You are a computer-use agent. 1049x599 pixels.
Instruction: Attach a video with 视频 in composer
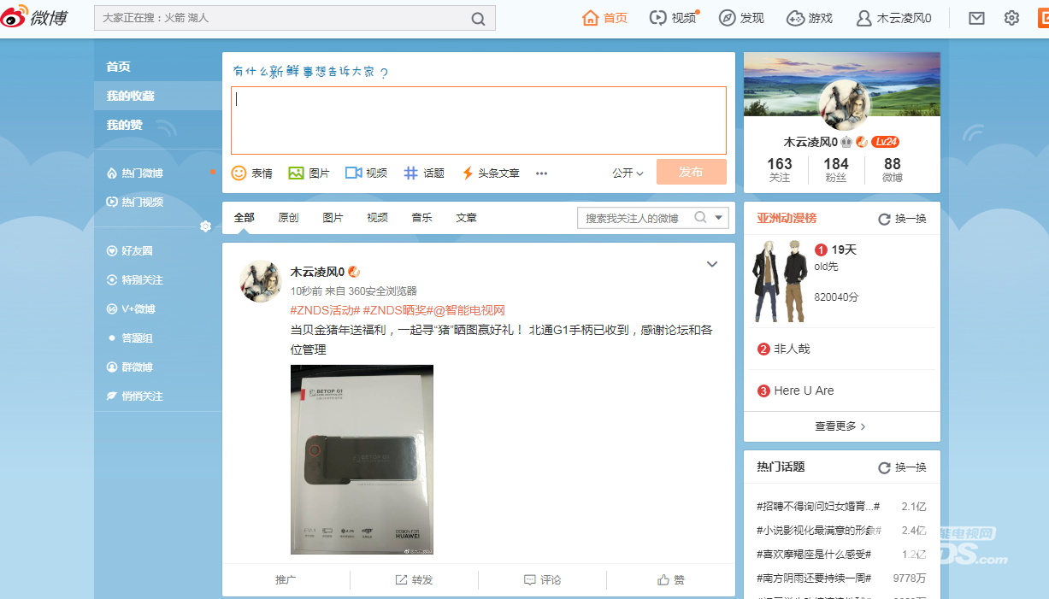click(366, 173)
